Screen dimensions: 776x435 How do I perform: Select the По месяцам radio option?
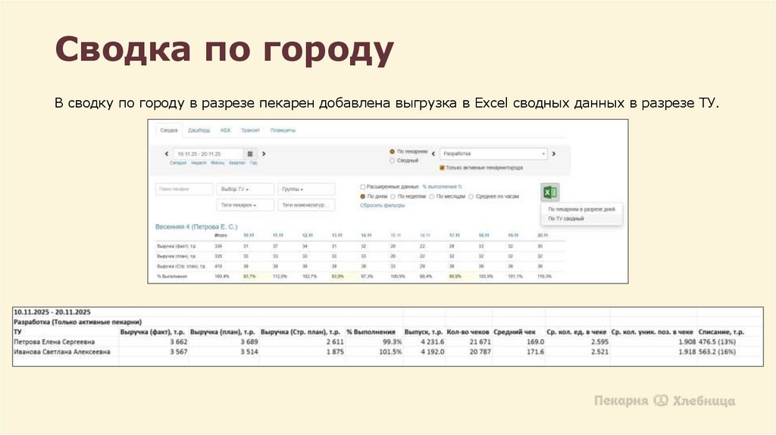(x=431, y=196)
